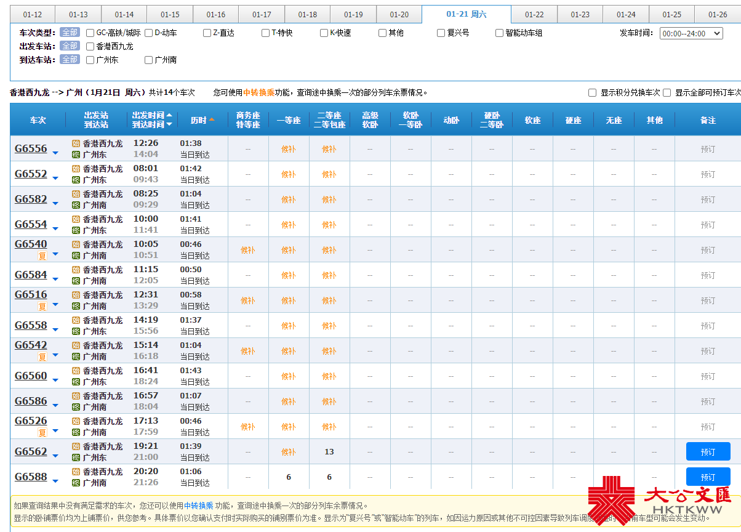741x532 pixels.
Task: Open the G6584 train number link
Action: 31,275
